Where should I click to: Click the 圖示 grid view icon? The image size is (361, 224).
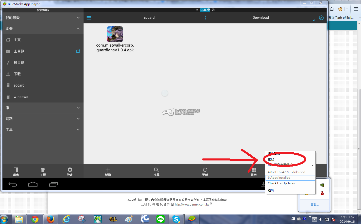click(x=254, y=170)
